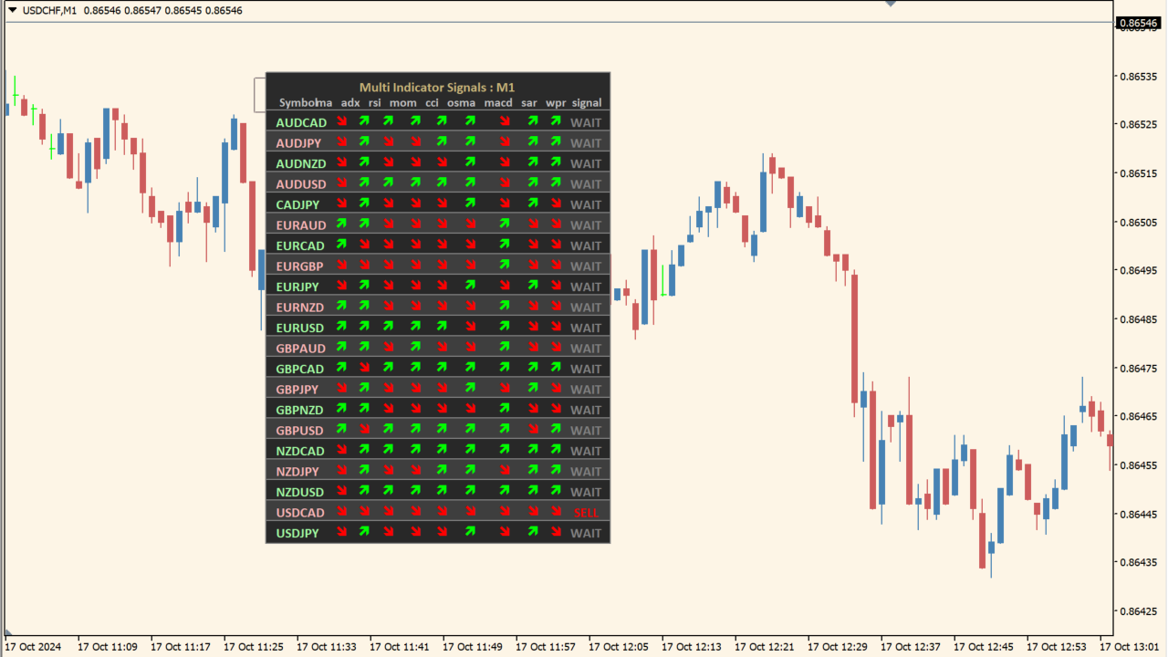
Task: Click the adx up arrow in USDJPY row
Action: coord(364,531)
